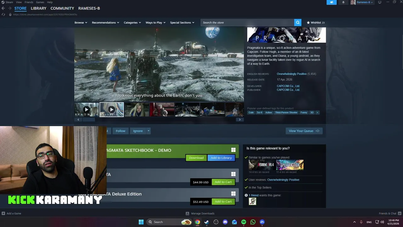Open the STORE tab

[20, 9]
